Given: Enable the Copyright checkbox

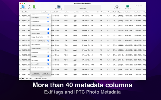Looking at the screenshot, I should [x=48, y=52].
